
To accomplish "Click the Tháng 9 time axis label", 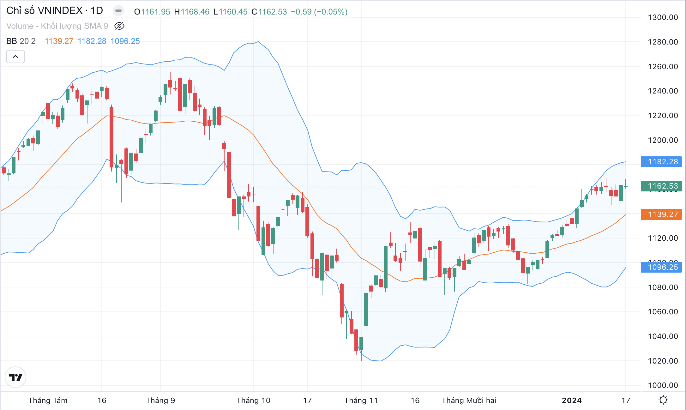I will pyautogui.click(x=160, y=401).
